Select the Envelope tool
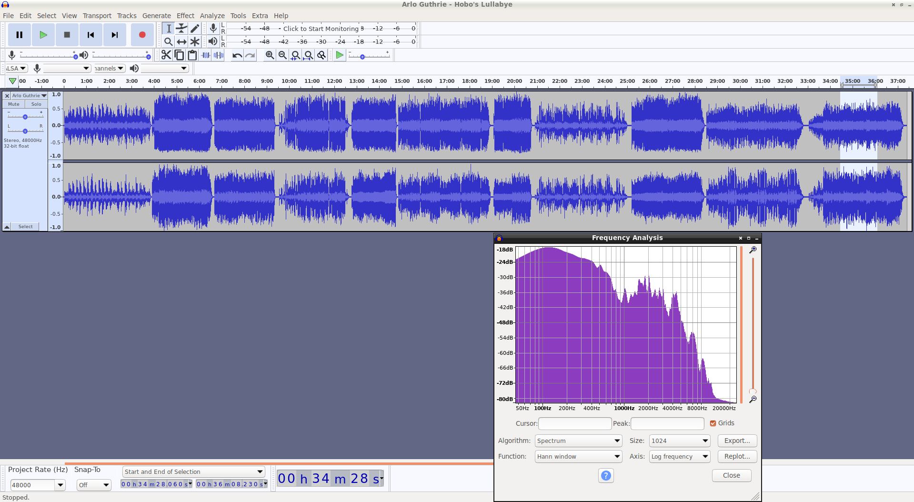Screen dimensions: 914x502 click(x=181, y=29)
